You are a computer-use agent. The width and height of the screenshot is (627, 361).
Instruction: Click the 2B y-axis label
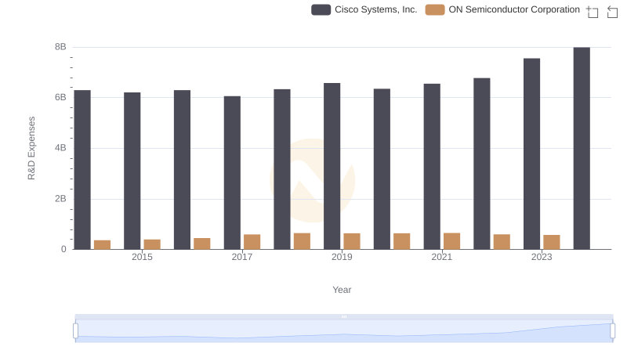click(60, 198)
